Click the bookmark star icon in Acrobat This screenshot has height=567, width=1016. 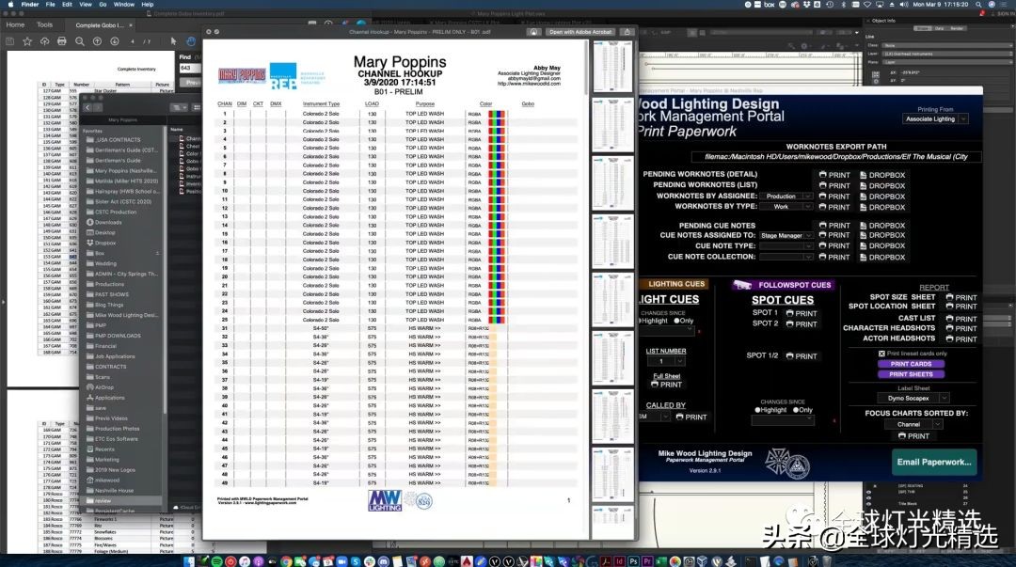pyautogui.click(x=25, y=41)
